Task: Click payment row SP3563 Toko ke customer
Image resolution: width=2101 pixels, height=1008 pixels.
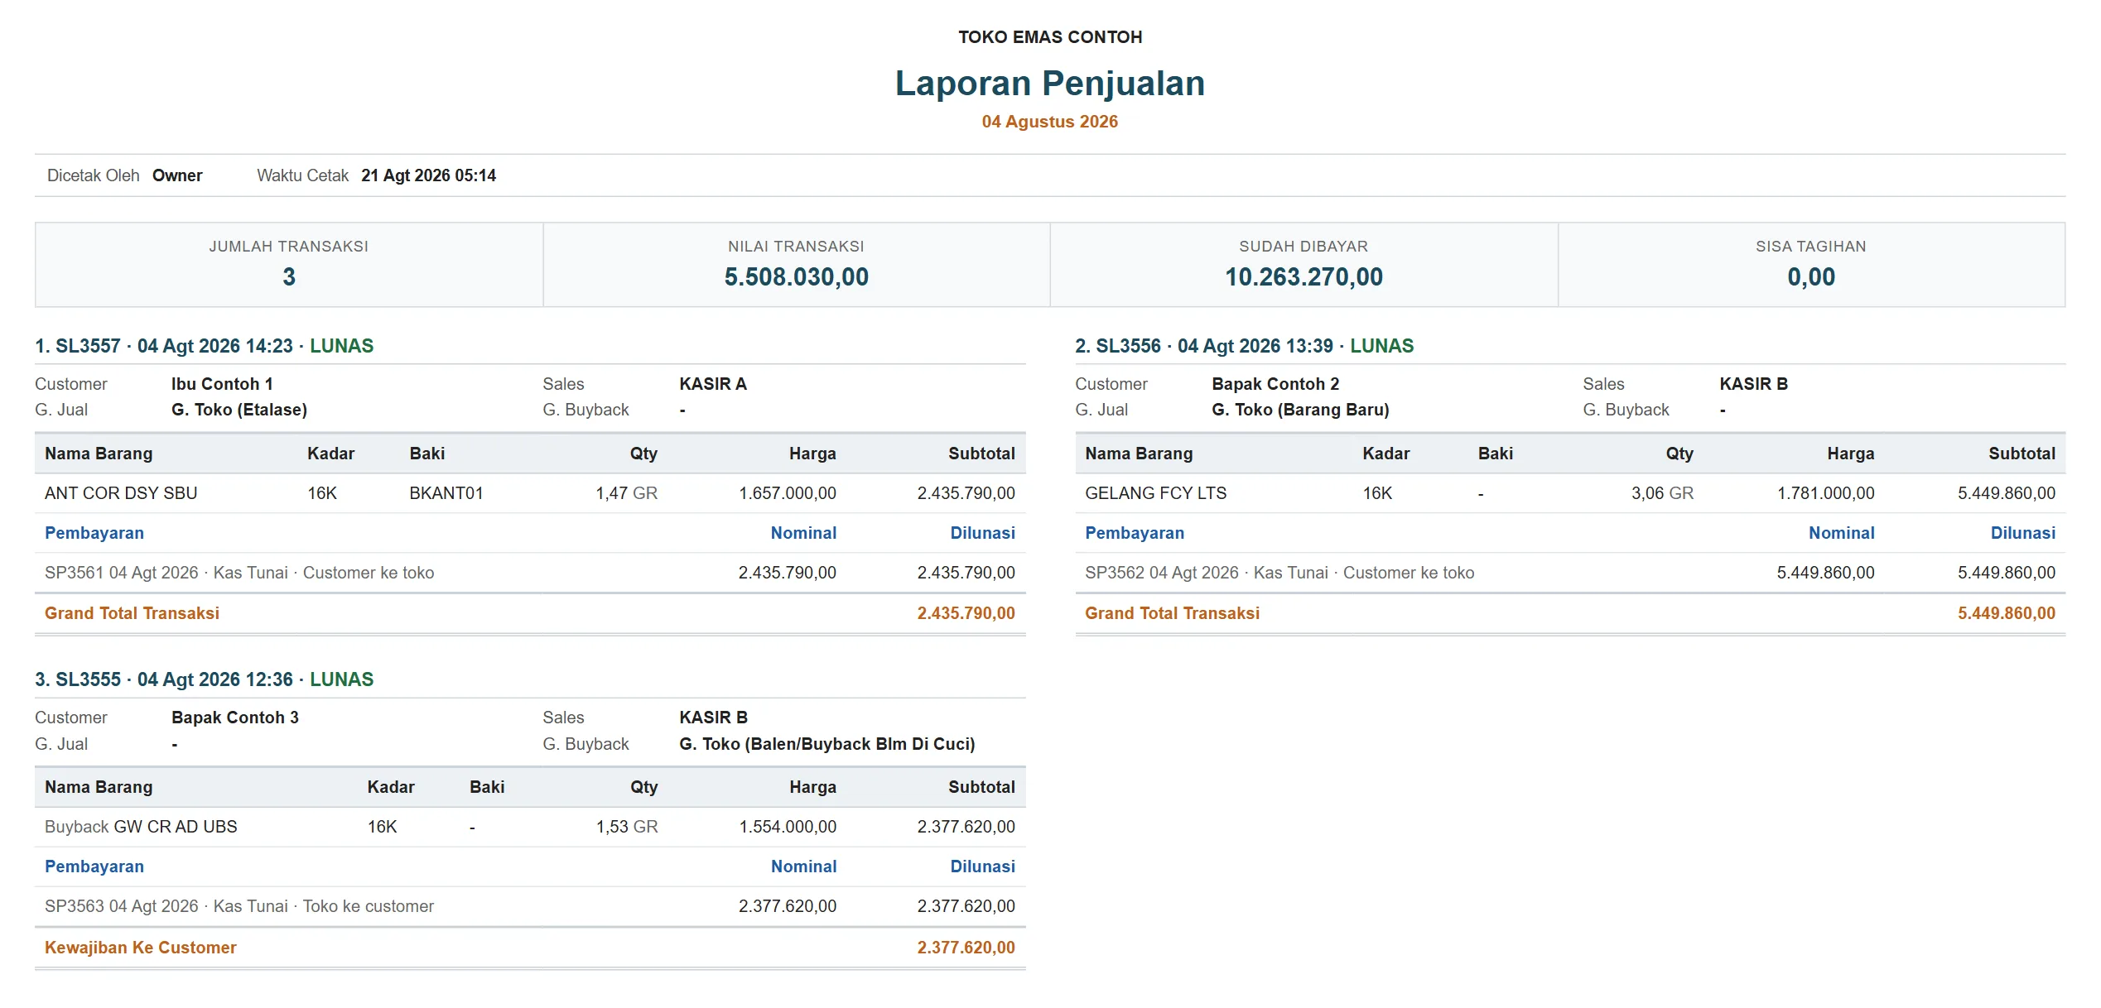Action: 530,906
